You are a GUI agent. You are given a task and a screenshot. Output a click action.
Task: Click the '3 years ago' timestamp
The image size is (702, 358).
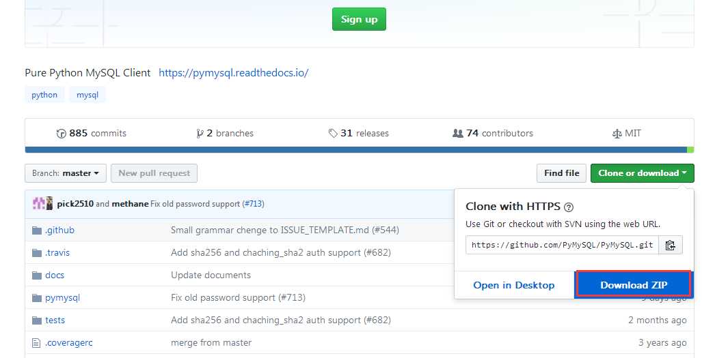tap(662, 343)
